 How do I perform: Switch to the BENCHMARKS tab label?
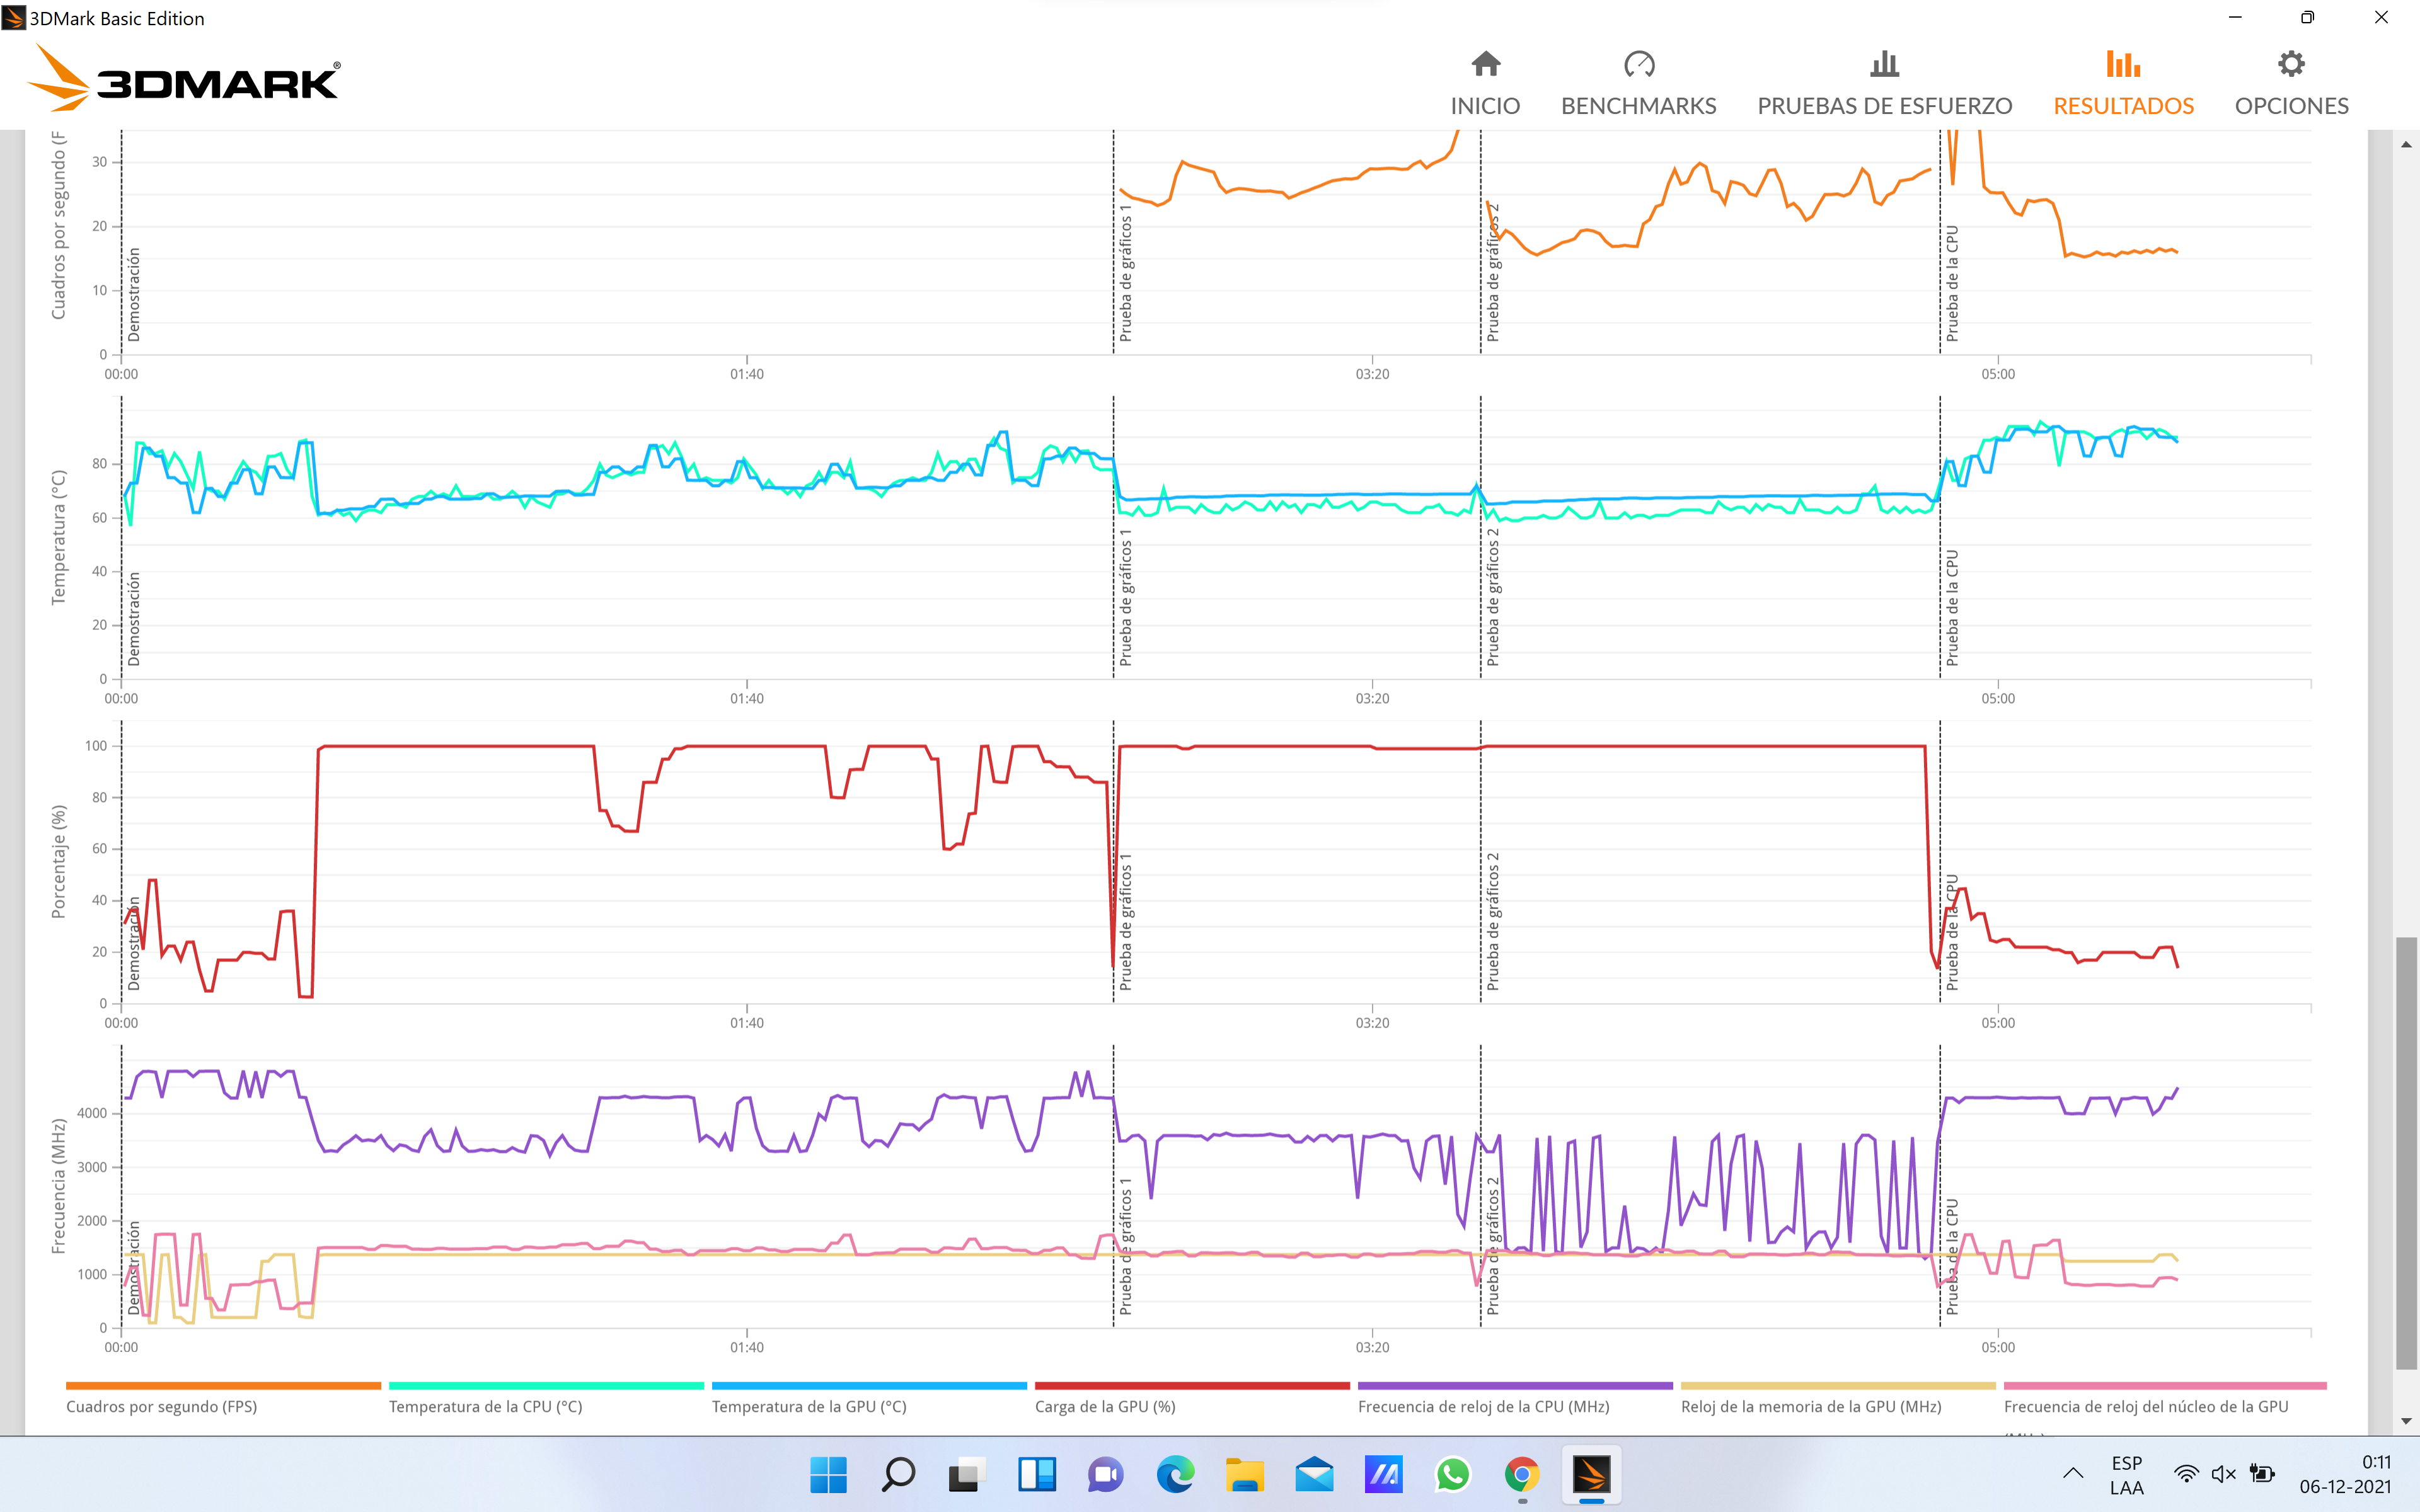click(1638, 105)
